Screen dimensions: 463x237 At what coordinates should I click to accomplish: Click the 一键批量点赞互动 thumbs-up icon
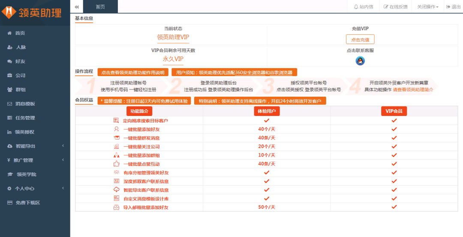coord(116,164)
